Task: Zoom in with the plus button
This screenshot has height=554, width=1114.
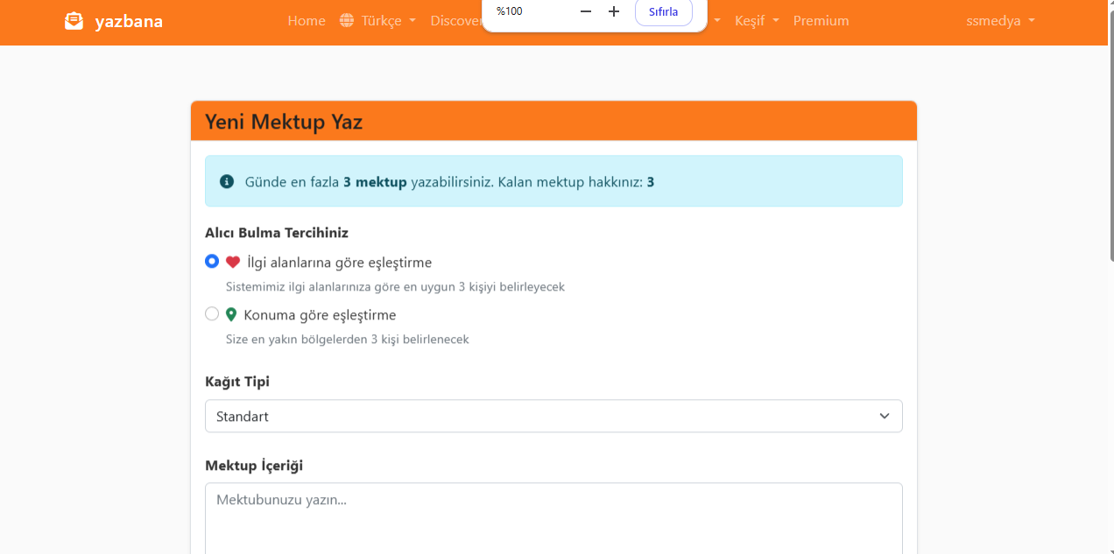Action: pyautogui.click(x=614, y=11)
